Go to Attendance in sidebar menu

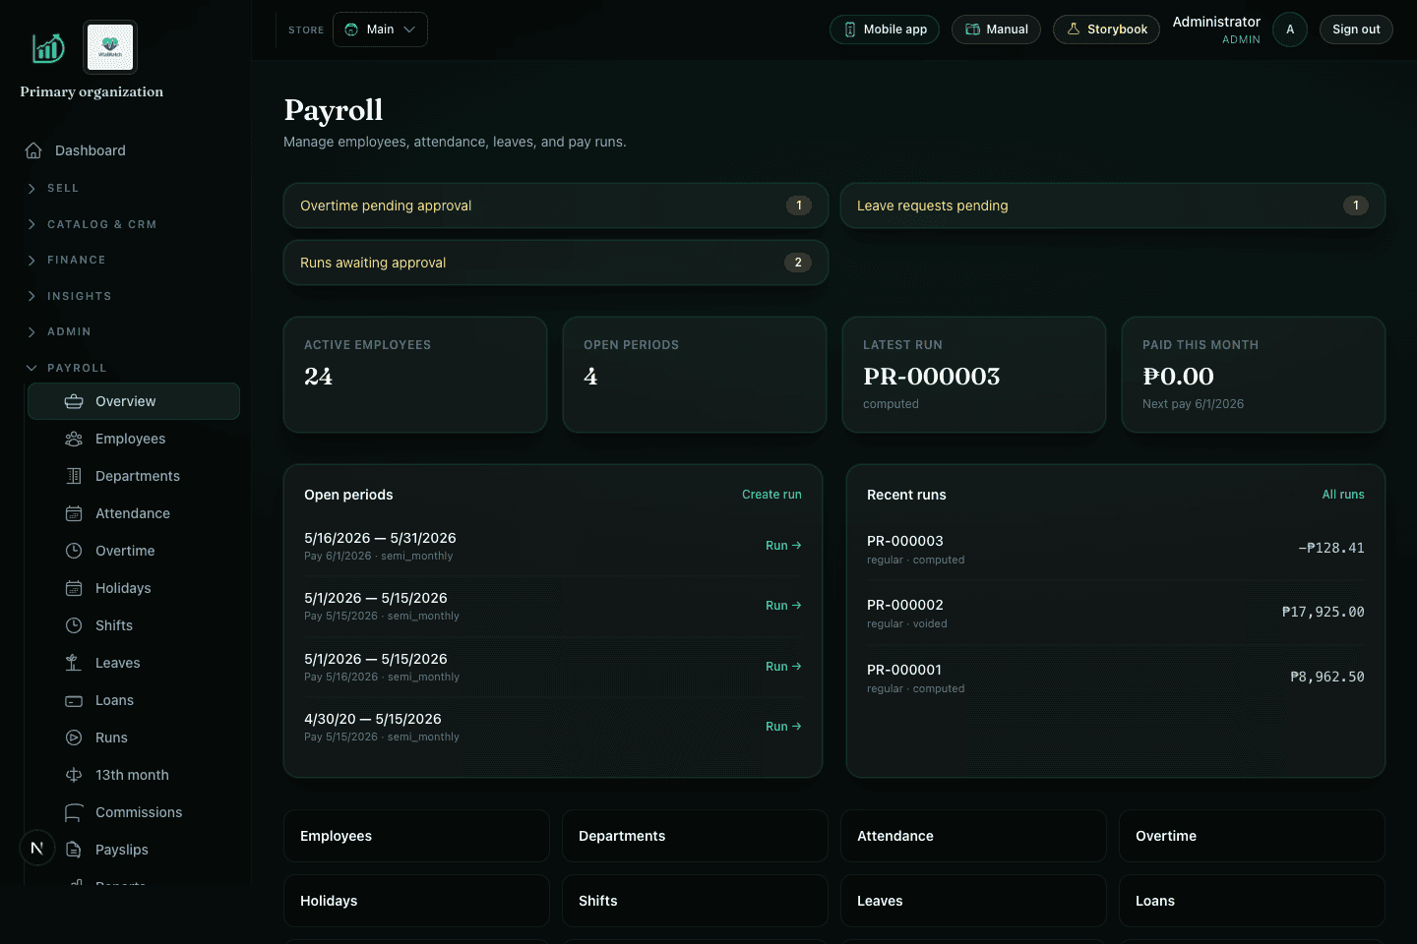(x=134, y=513)
